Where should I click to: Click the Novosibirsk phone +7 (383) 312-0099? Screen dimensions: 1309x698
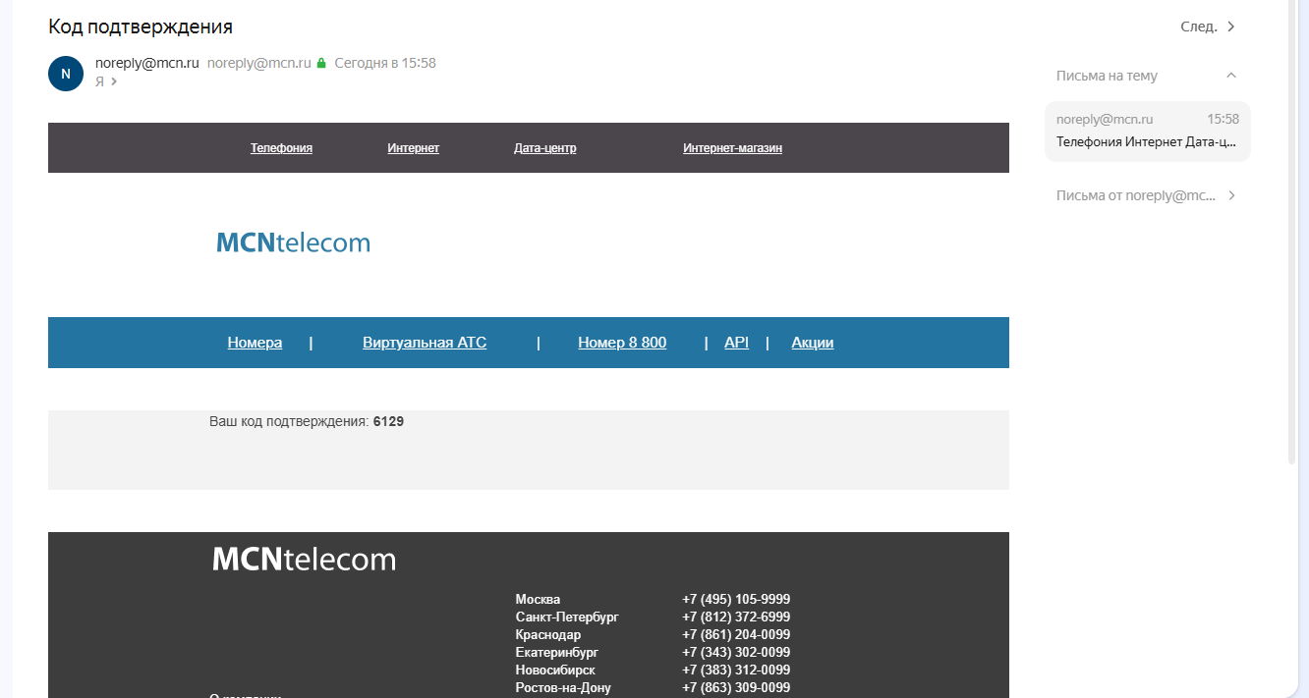(736, 670)
